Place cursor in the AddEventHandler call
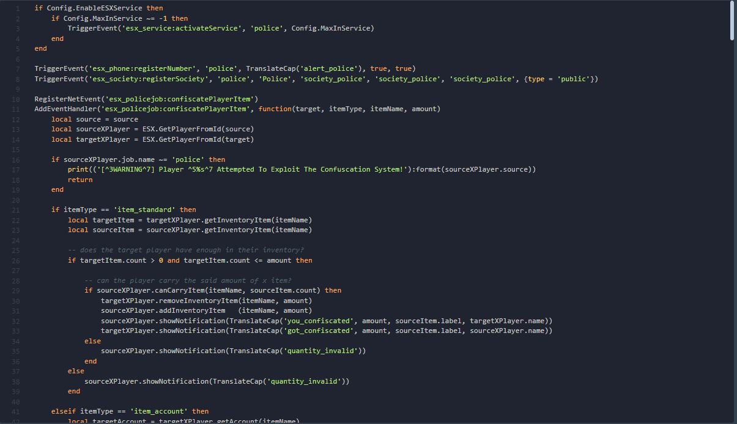 click(x=67, y=108)
